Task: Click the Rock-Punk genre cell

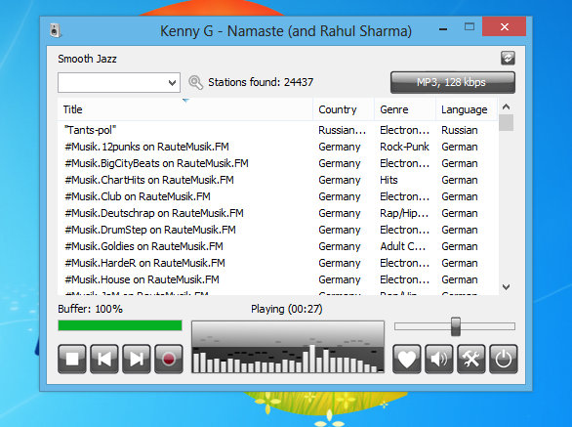Action: coord(404,147)
